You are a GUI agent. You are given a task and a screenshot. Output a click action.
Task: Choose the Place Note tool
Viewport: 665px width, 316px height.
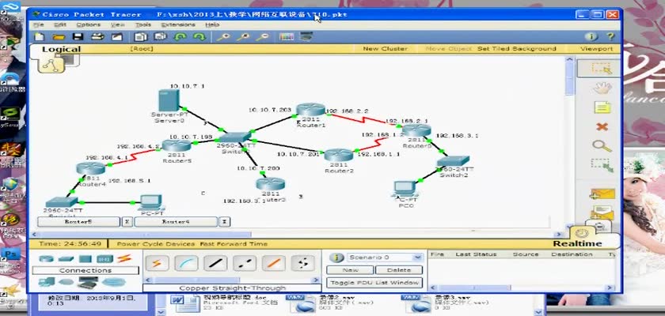(602, 107)
